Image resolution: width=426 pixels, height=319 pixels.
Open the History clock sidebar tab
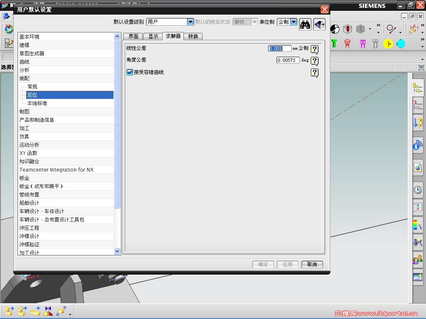click(417, 189)
